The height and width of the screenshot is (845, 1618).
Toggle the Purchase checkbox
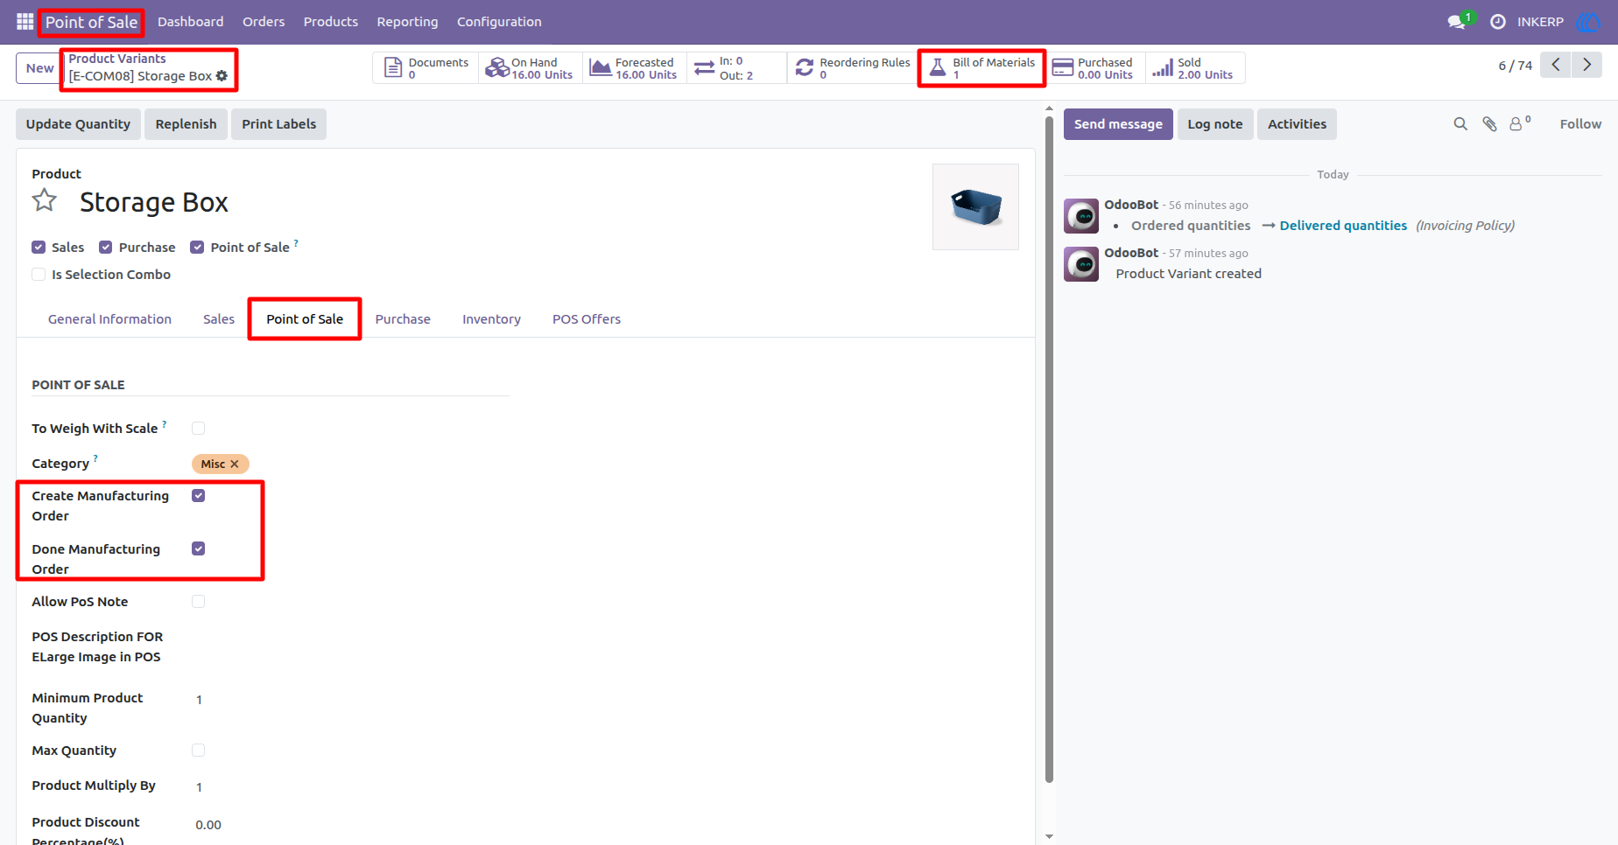click(106, 248)
